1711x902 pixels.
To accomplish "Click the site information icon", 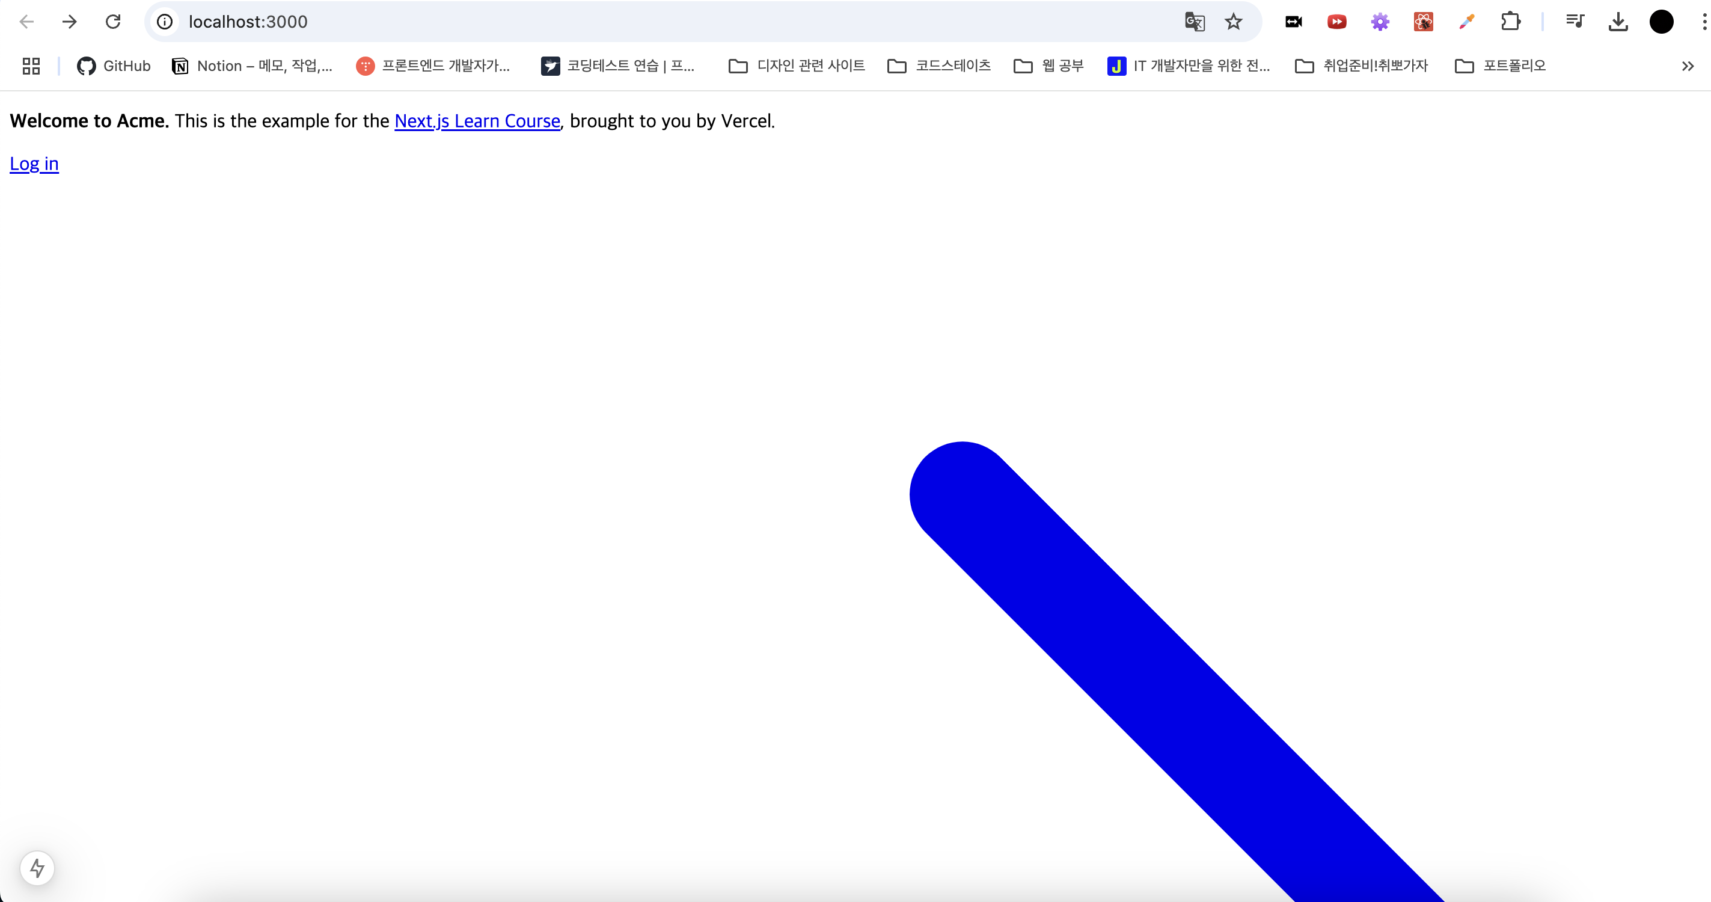I will 165,22.
